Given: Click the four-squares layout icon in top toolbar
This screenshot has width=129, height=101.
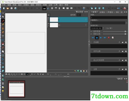Looking at the screenshot, I should pos(56,8).
